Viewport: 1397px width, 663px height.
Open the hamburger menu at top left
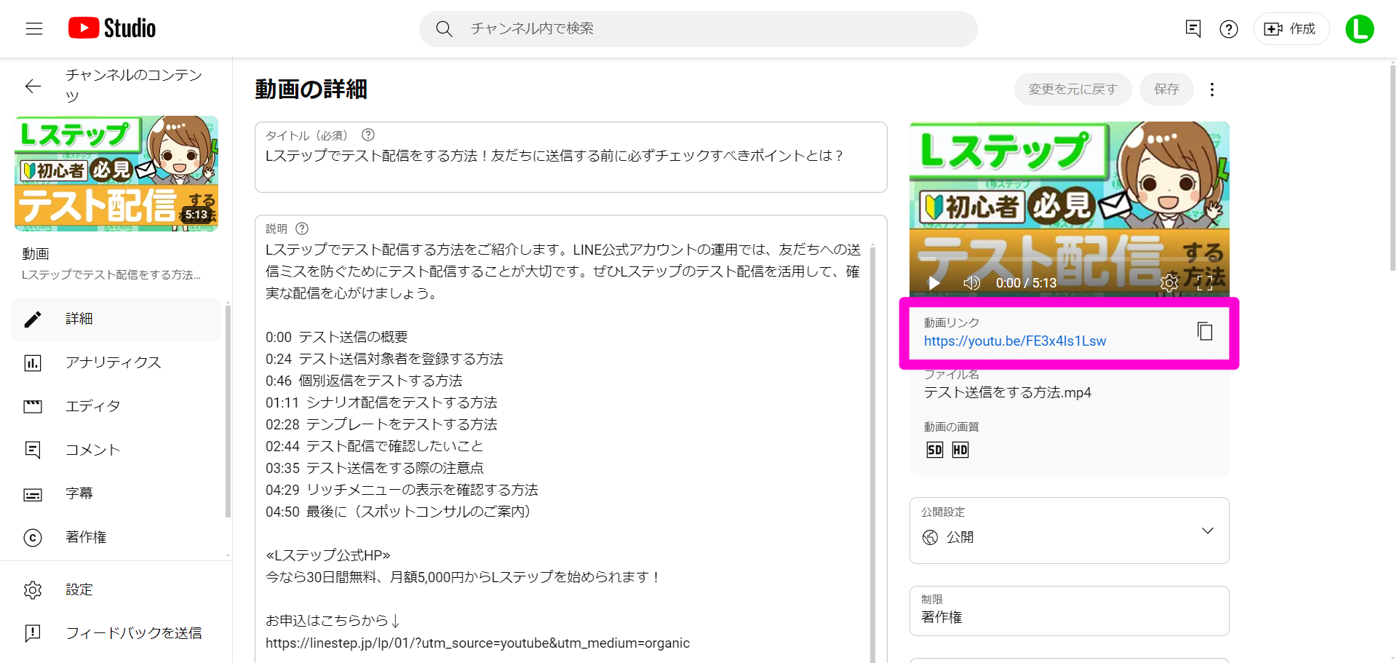33,28
